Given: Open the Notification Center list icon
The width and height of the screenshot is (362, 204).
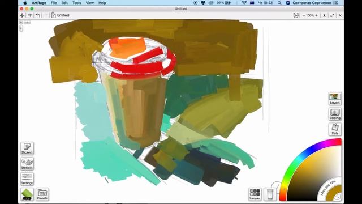Looking at the screenshot, I should click(336, 3).
